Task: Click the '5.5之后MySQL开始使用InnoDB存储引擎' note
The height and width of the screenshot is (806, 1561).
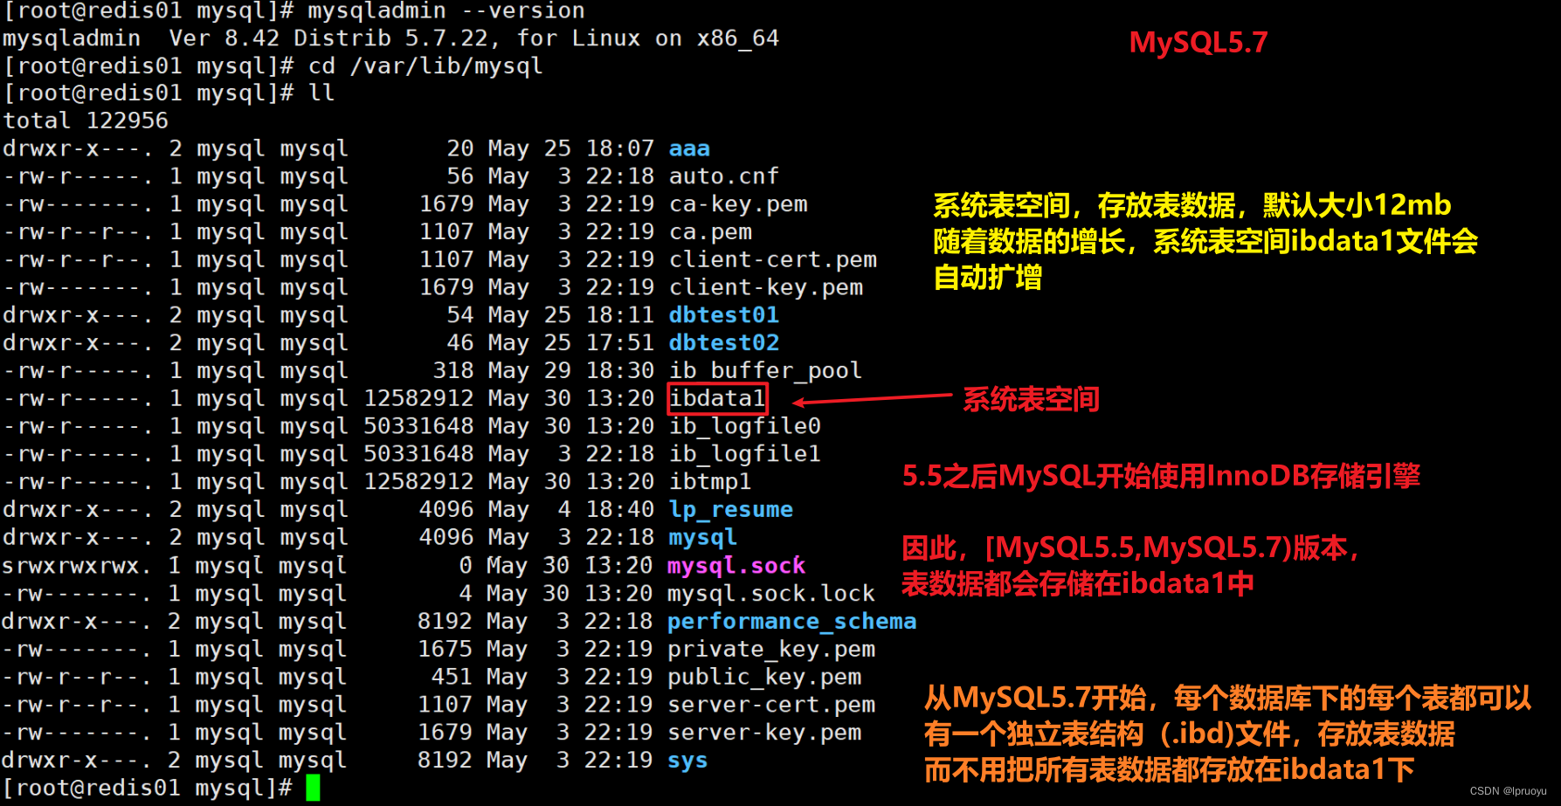Action: pyautogui.click(x=1161, y=476)
